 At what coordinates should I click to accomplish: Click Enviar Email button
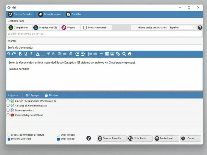[166, 138]
